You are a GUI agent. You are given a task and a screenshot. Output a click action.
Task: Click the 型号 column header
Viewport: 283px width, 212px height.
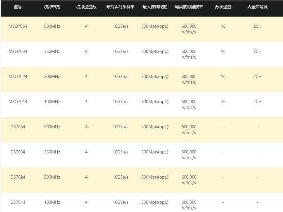[x=18, y=7]
